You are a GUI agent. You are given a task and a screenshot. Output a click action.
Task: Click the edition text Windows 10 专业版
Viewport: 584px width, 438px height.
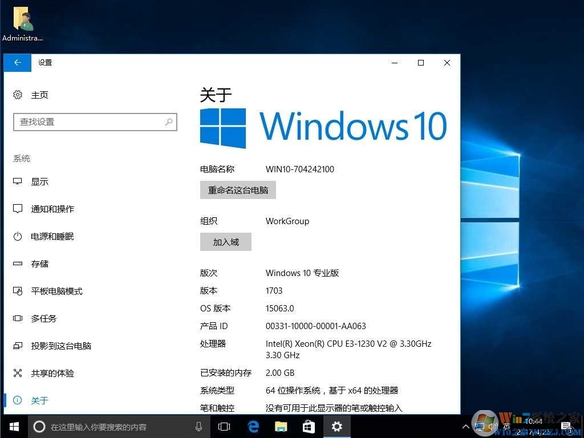click(302, 273)
